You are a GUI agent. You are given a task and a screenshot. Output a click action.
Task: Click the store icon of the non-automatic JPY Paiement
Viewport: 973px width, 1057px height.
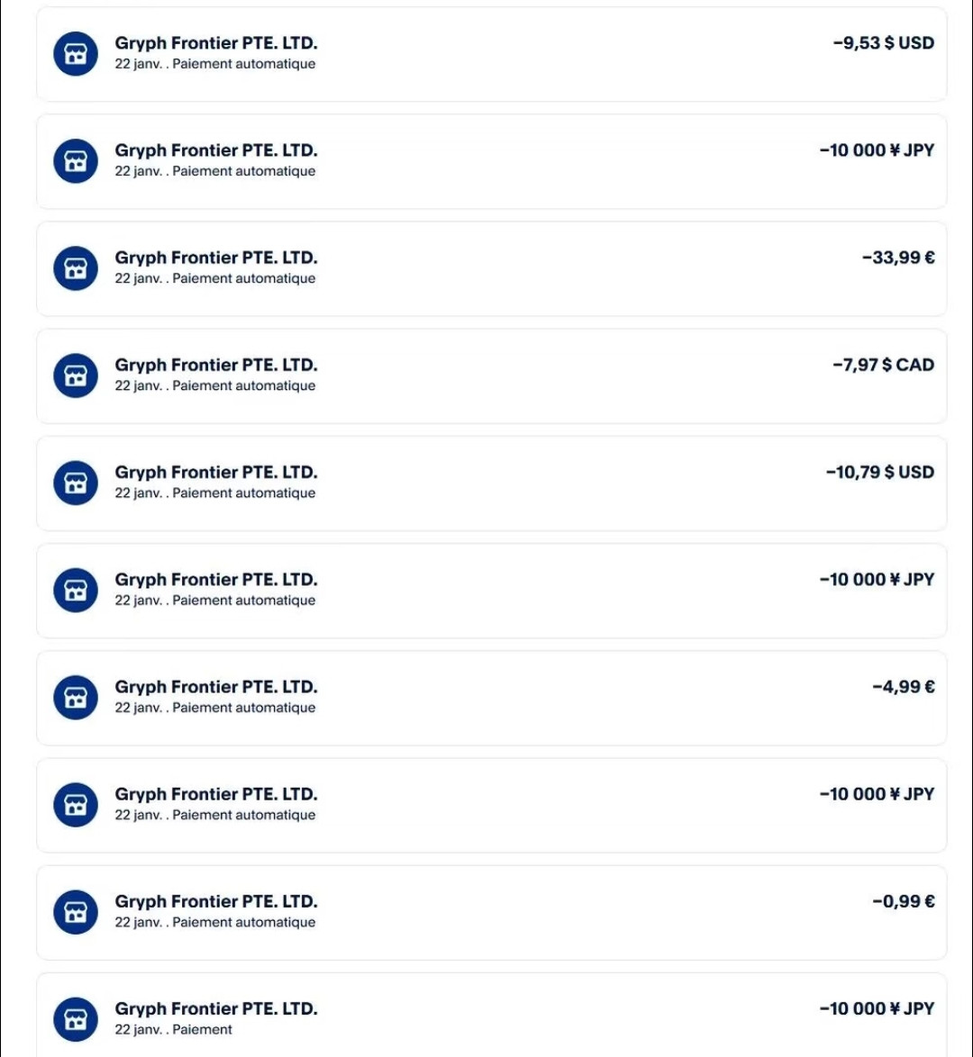76,1019
